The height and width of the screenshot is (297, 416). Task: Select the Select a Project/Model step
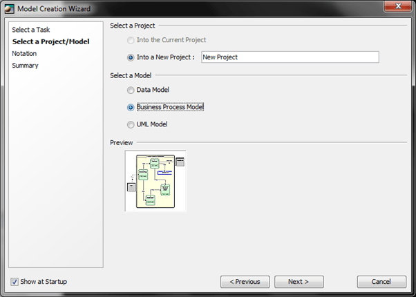pos(50,41)
